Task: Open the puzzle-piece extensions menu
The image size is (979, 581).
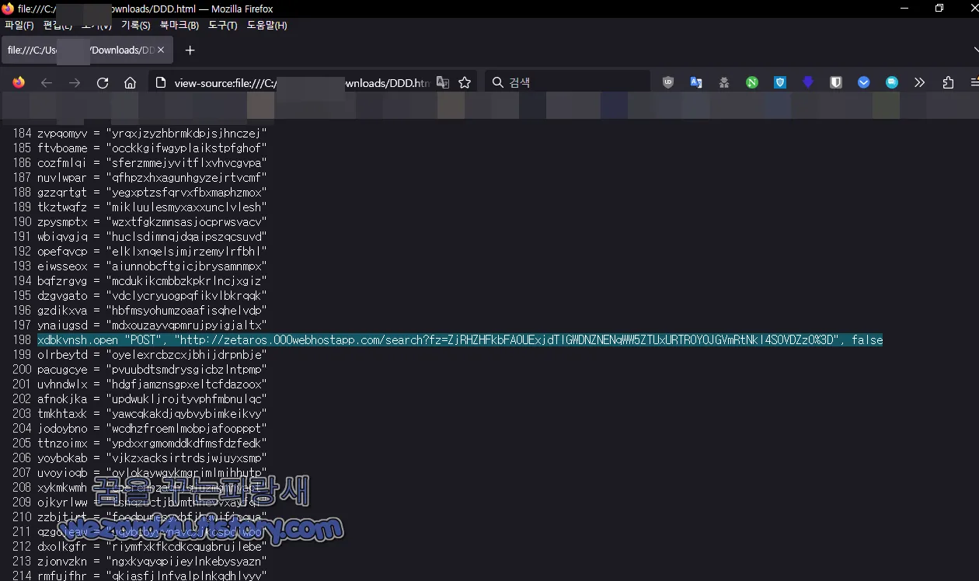Action: (x=948, y=82)
